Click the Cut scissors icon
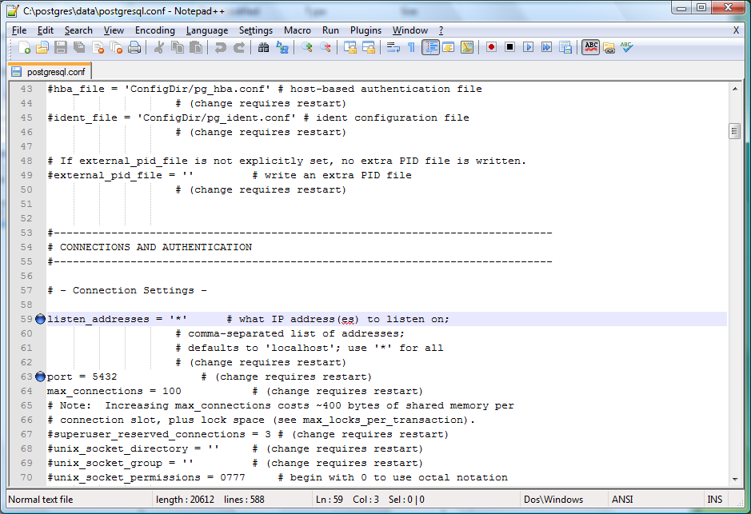The height and width of the screenshot is (514, 751). [x=158, y=47]
